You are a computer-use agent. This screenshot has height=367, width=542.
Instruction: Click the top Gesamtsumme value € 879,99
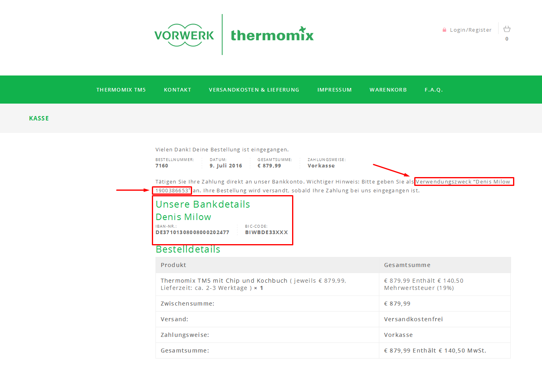click(x=269, y=166)
